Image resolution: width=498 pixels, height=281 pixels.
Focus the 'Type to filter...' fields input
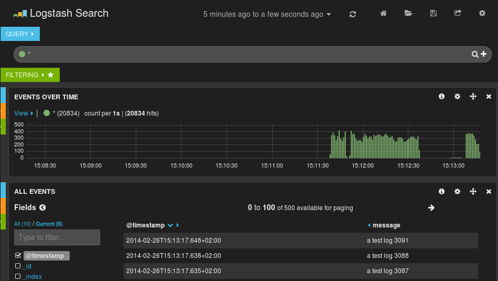57,237
